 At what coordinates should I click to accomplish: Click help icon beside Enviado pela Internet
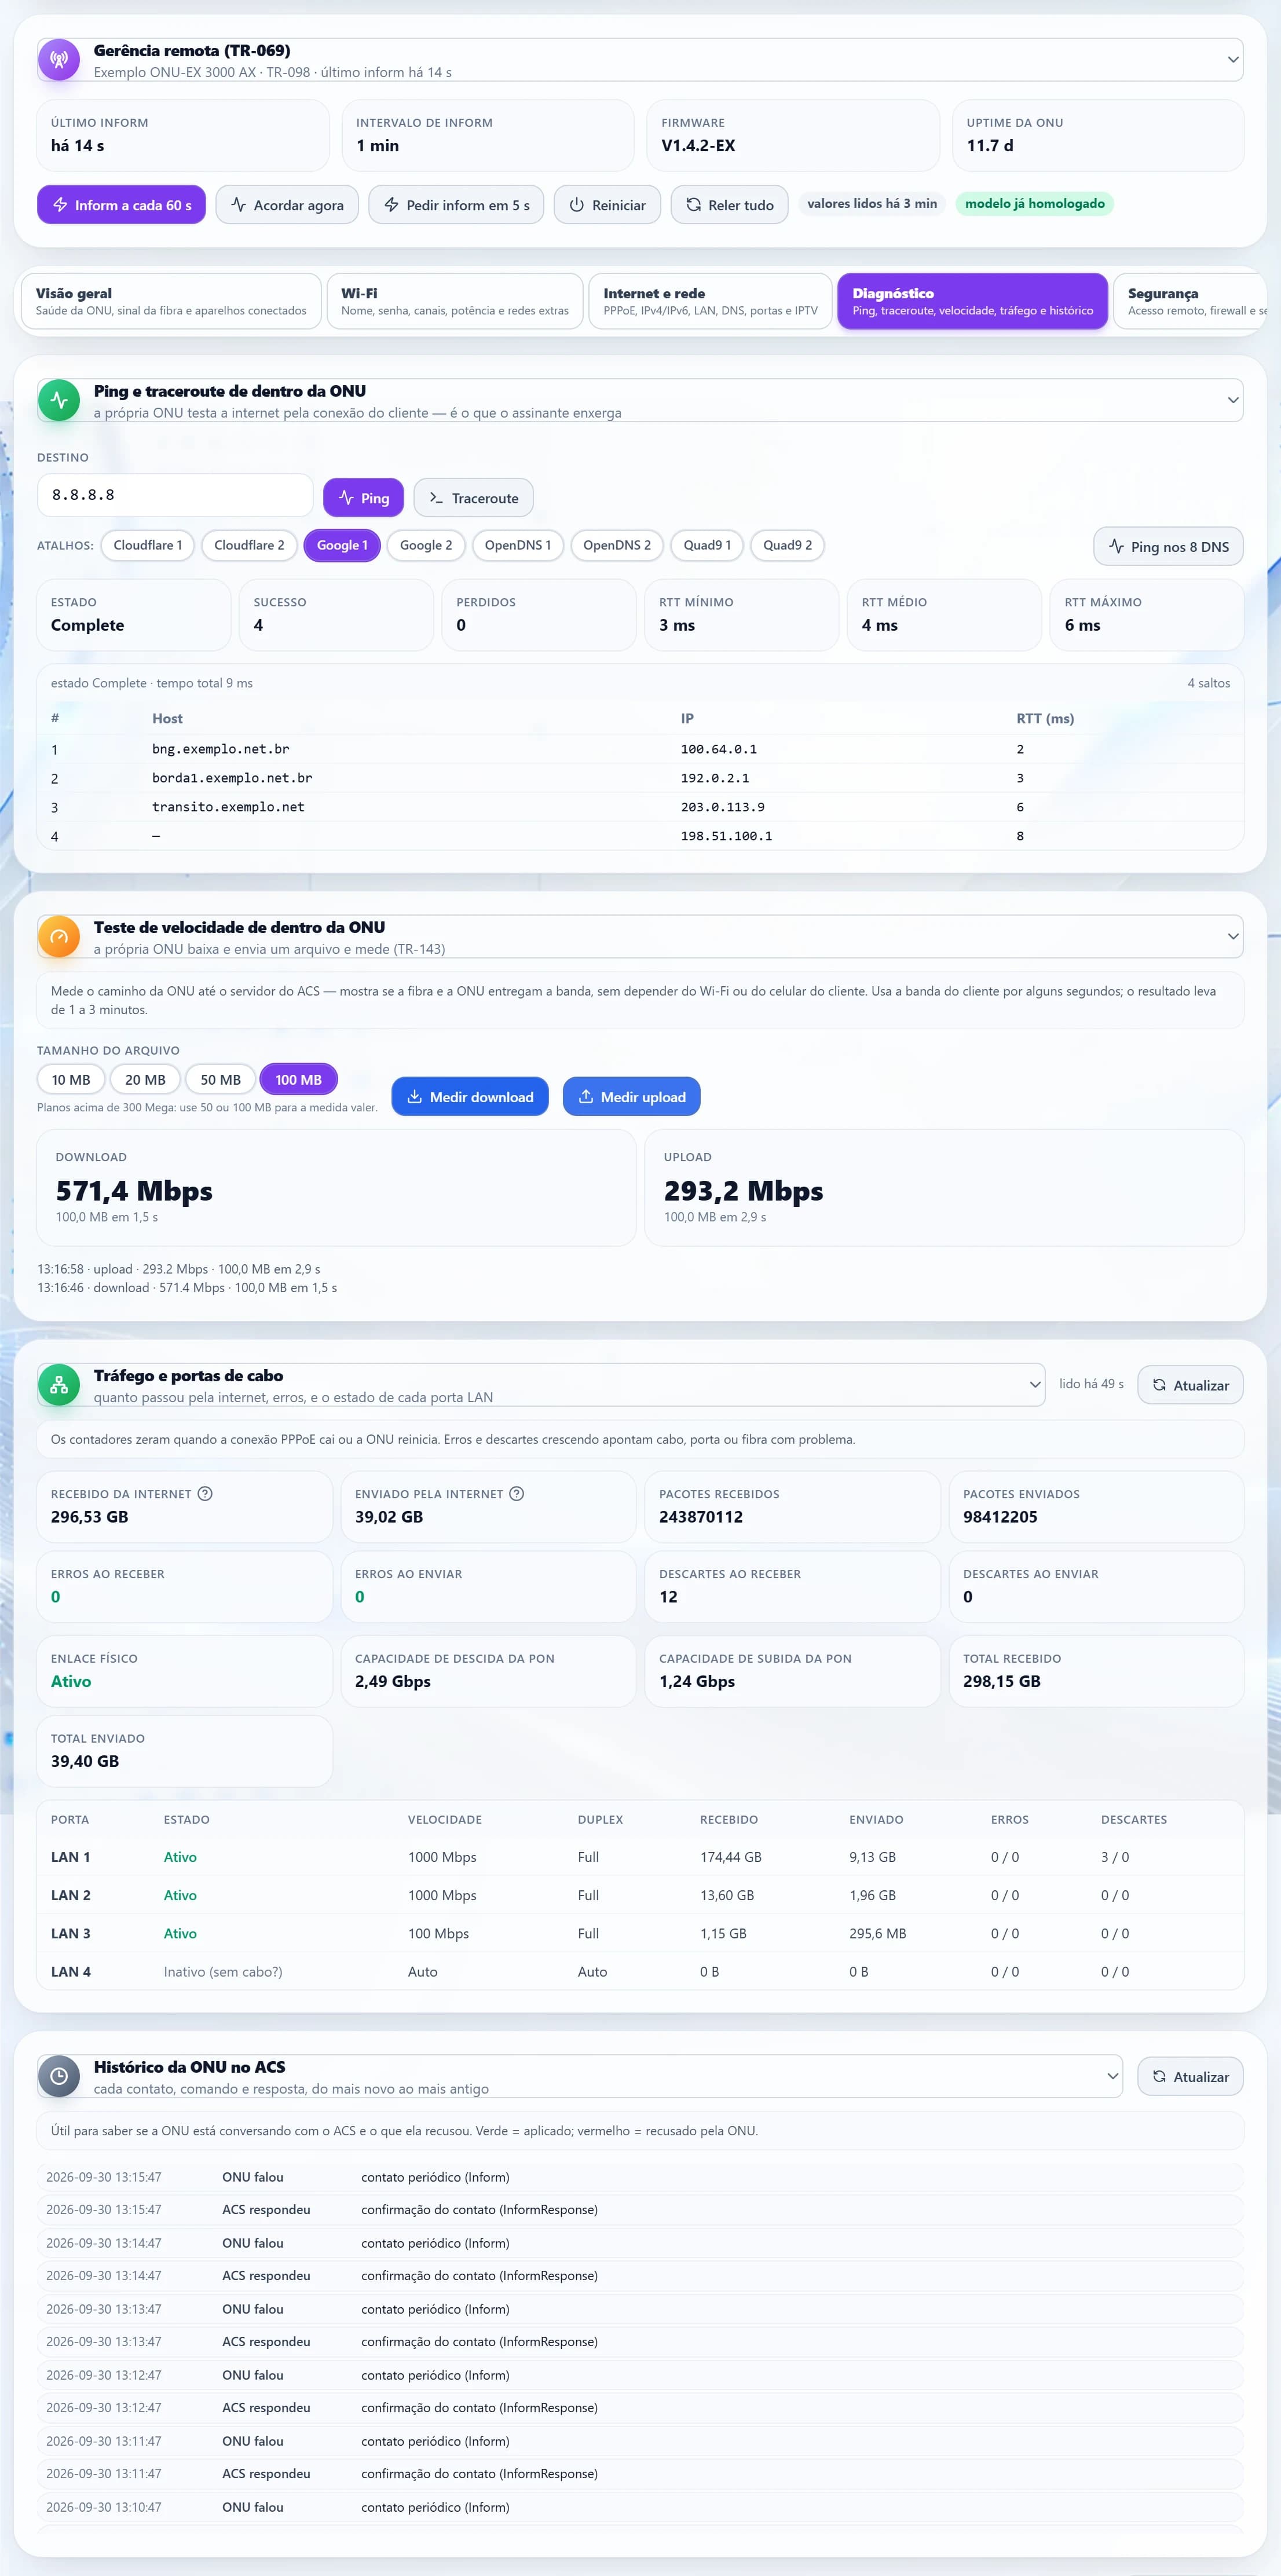click(517, 1493)
